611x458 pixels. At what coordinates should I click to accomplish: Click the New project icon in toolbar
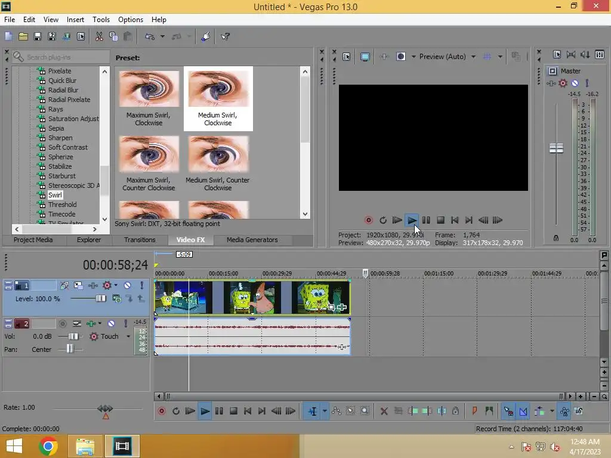pyautogui.click(x=8, y=36)
